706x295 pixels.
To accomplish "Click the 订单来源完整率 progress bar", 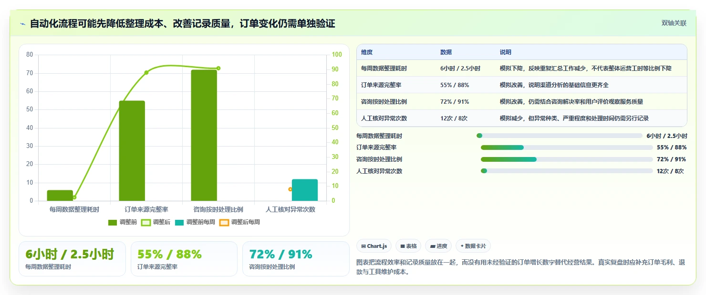I will tap(567, 147).
